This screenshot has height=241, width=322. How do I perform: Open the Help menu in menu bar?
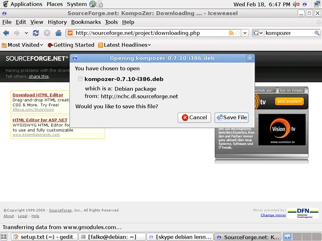coord(128,22)
